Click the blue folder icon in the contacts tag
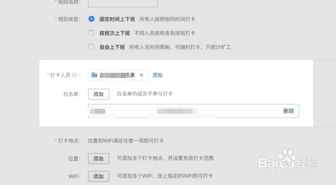This screenshot has height=185, width=336. point(94,75)
